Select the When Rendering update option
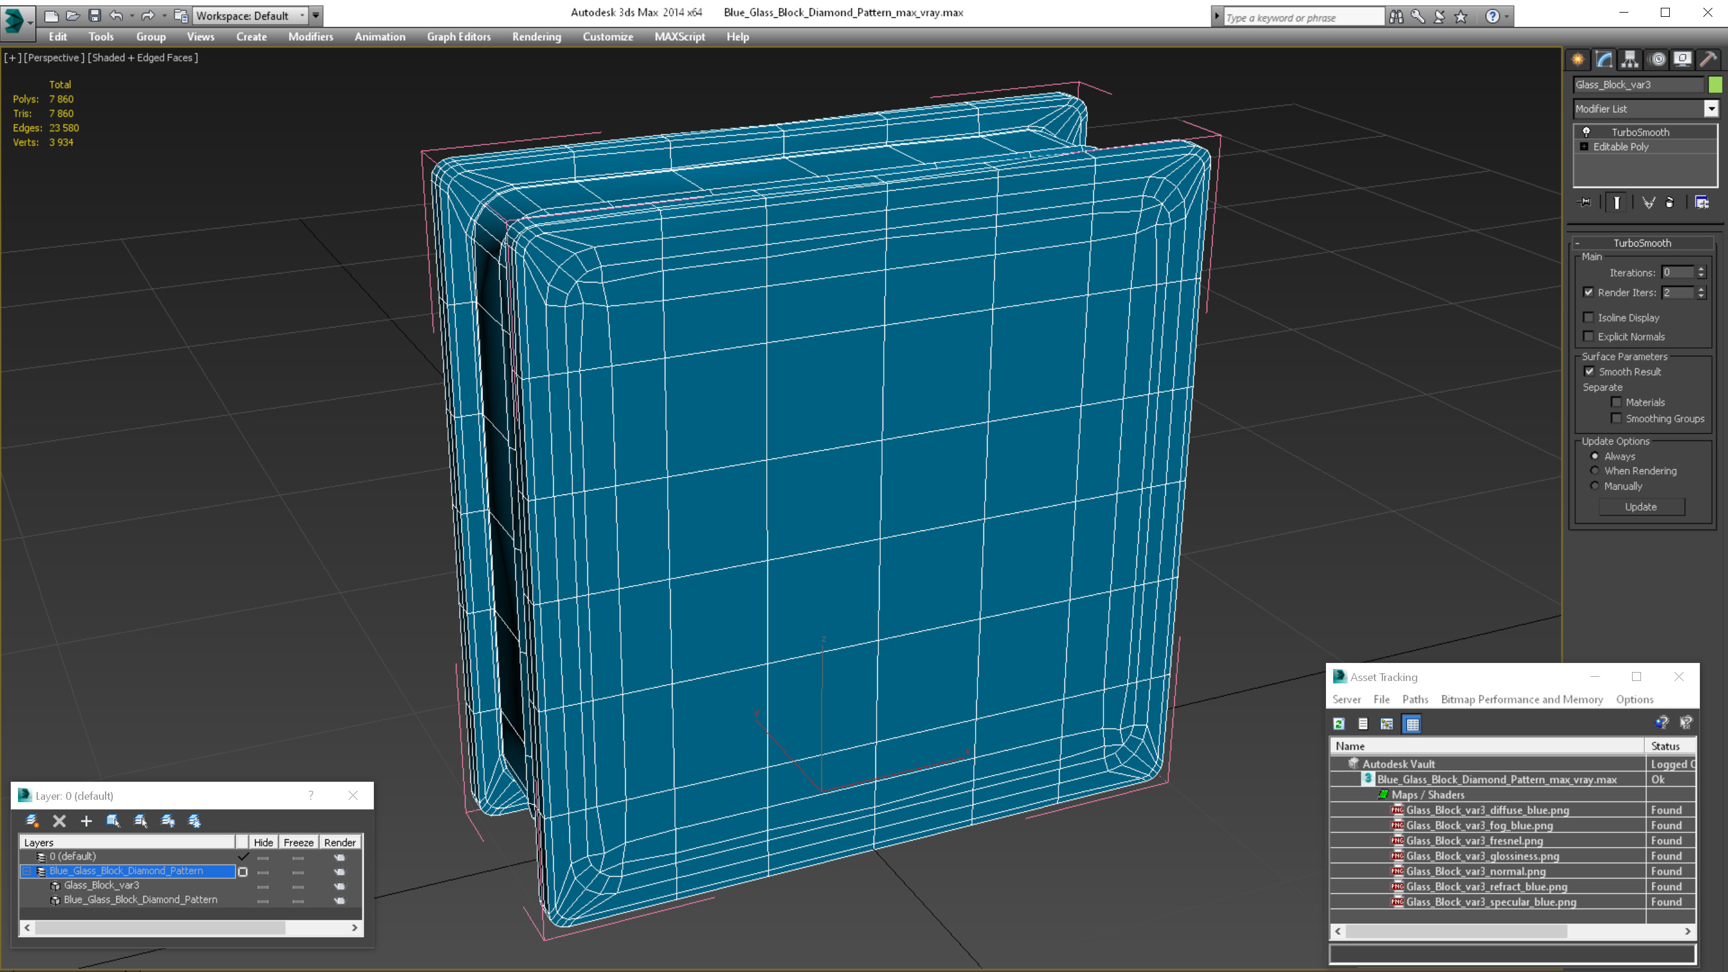This screenshot has width=1728, height=972. [1595, 471]
